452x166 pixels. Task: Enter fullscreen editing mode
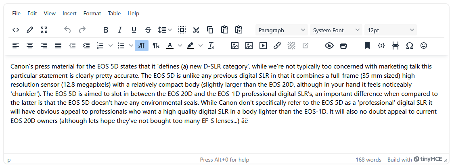[x=44, y=30]
